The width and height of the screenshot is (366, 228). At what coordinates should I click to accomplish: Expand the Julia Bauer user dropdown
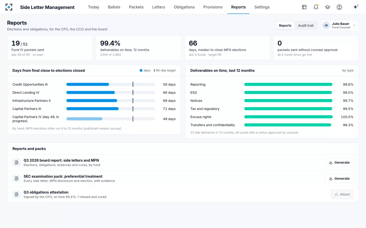coord(340,25)
